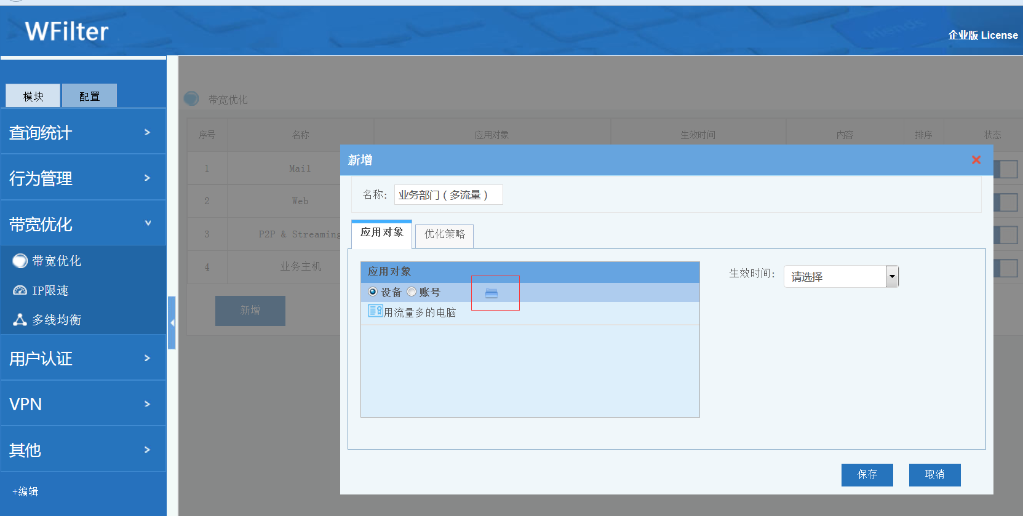1023x516 pixels.
Task: Switch to the 配置 tab in sidebar
Action: click(89, 97)
